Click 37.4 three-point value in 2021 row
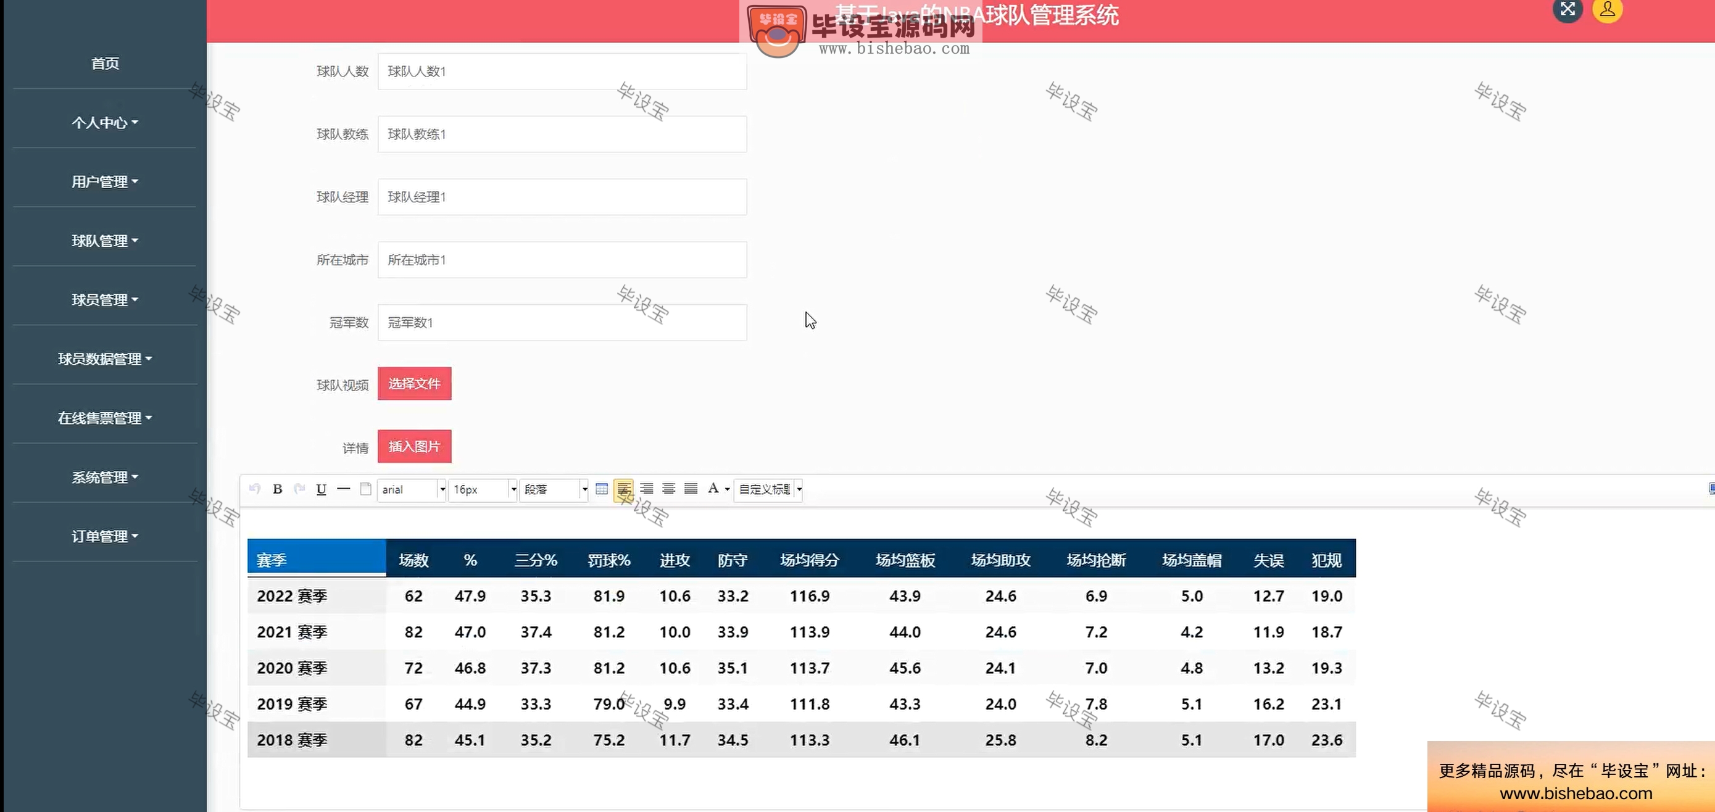This screenshot has height=812, width=1715. pyautogui.click(x=535, y=632)
